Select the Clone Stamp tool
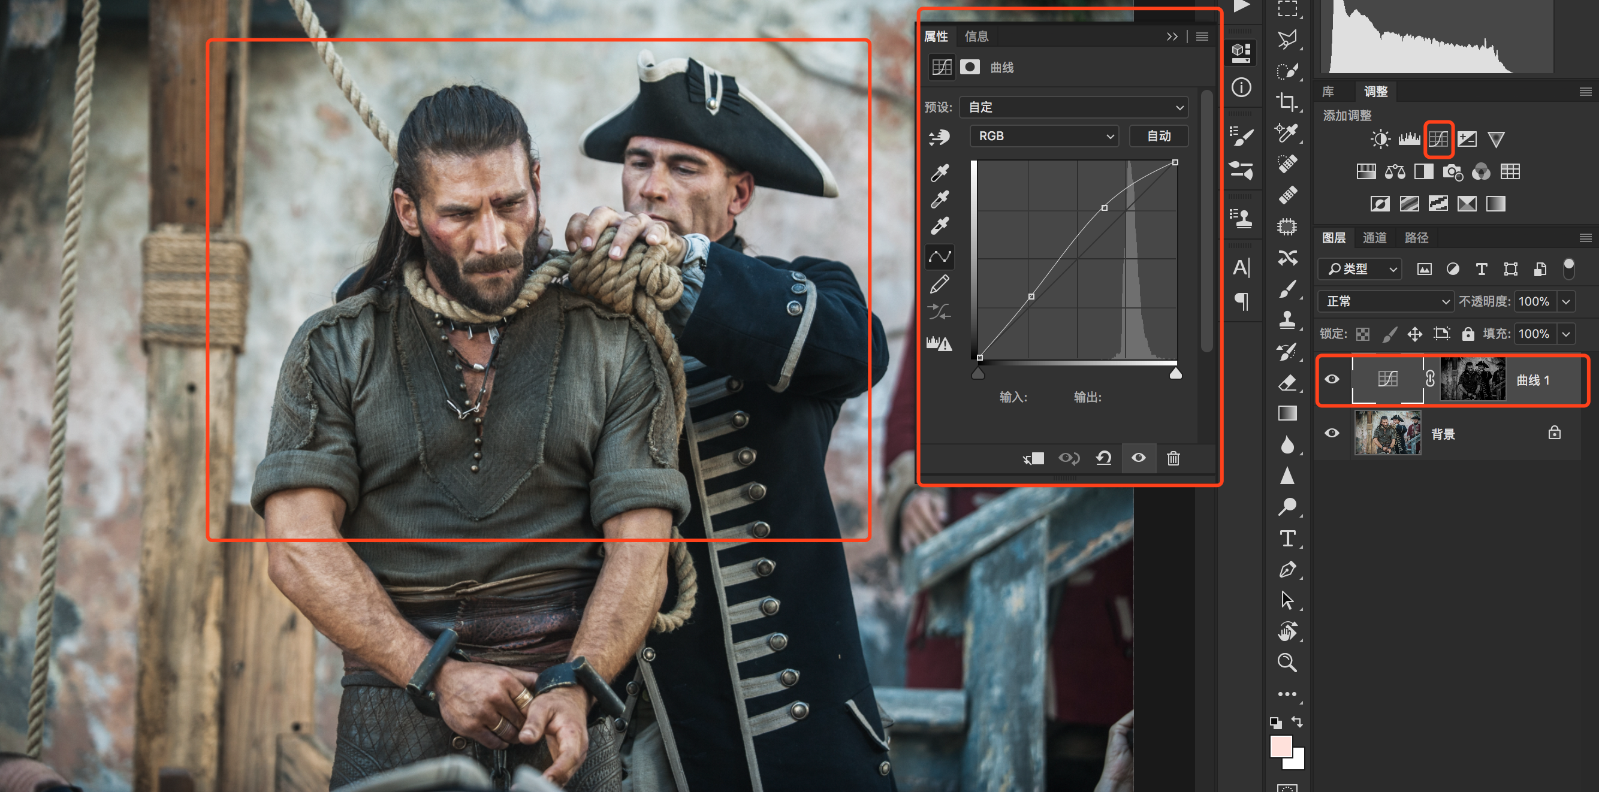The height and width of the screenshot is (792, 1599). (x=1287, y=320)
